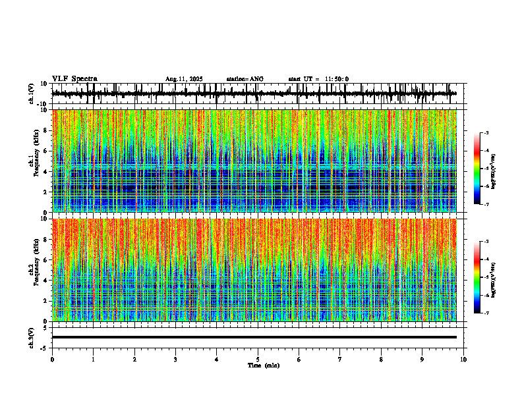Click the -4 label on ch.2 colorbar
The height and width of the screenshot is (403, 522).
(486, 259)
